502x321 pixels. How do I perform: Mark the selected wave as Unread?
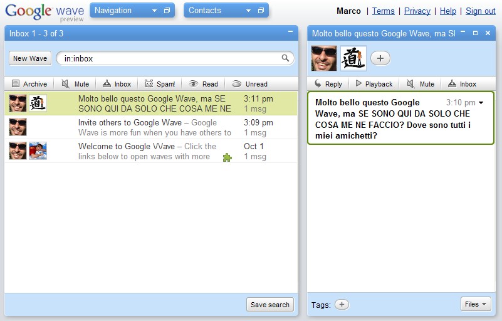point(249,84)
